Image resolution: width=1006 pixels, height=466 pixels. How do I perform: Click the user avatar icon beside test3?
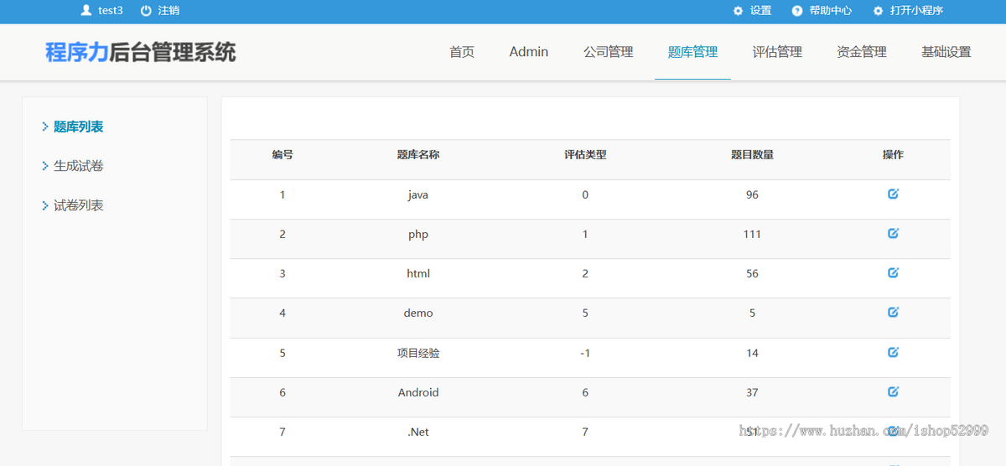[x=86, y=11]
